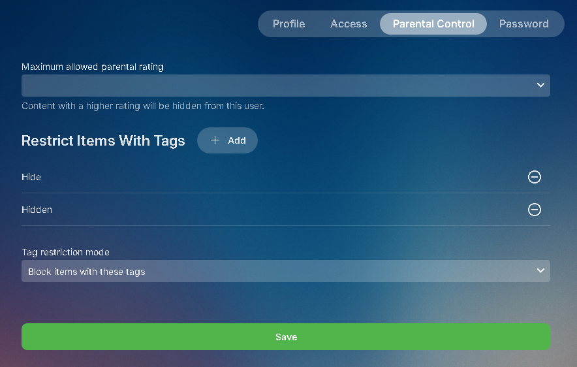Select the Hidden tag row text
Image resolution: width=577 pixels, height=367 pixels.
[37, 210]
